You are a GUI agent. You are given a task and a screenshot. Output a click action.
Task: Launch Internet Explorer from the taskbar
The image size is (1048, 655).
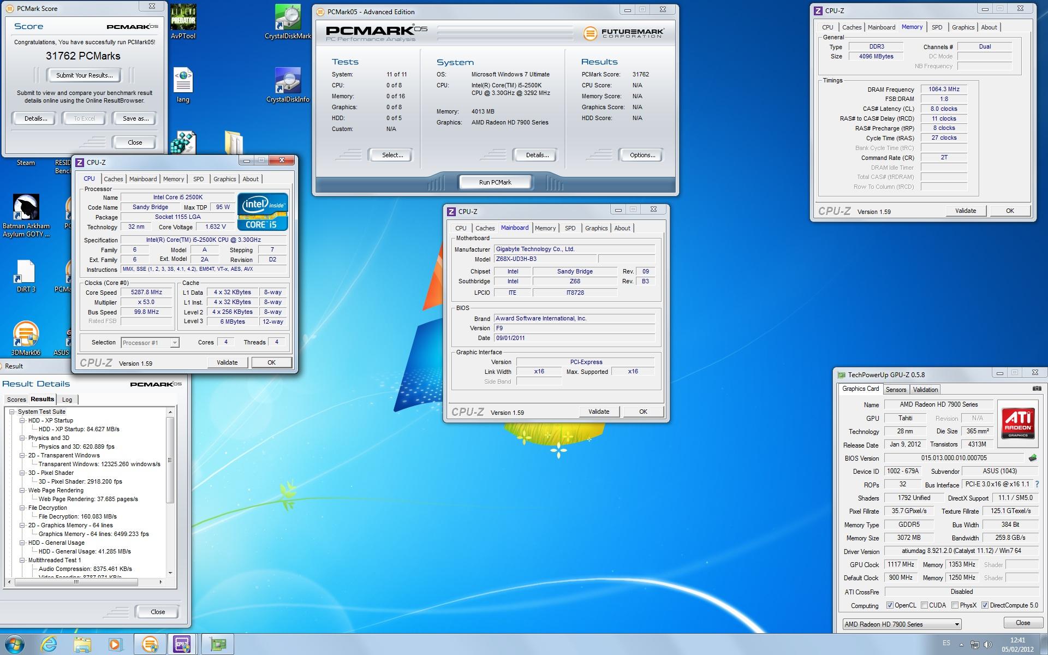pyautogui.click(x=49, y=645)
